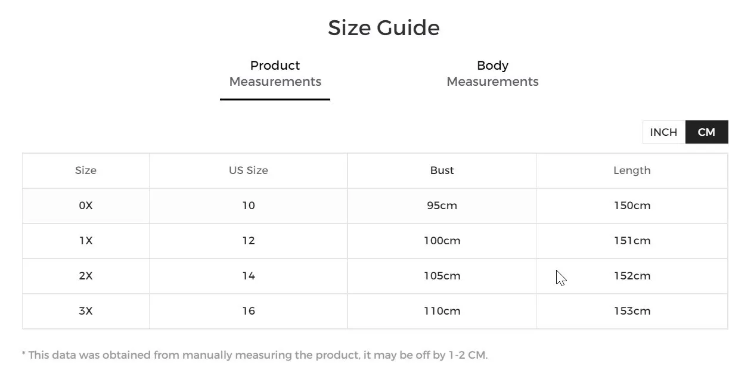Click the Size column header
729x370 pixels.
[x=86, y=170]
